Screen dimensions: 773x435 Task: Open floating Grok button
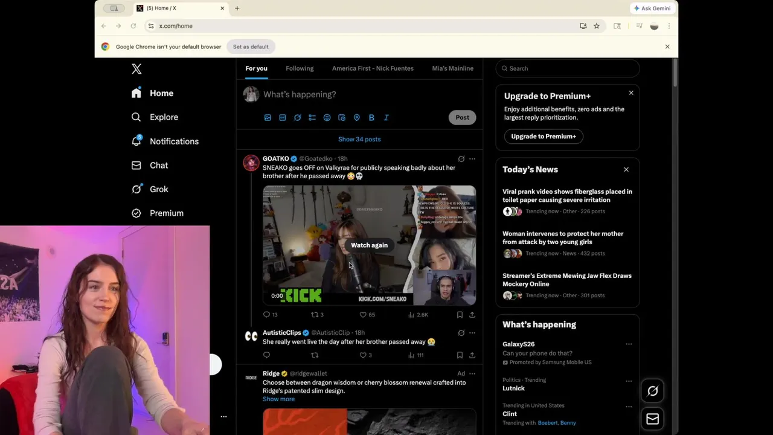tap(653, 391)
